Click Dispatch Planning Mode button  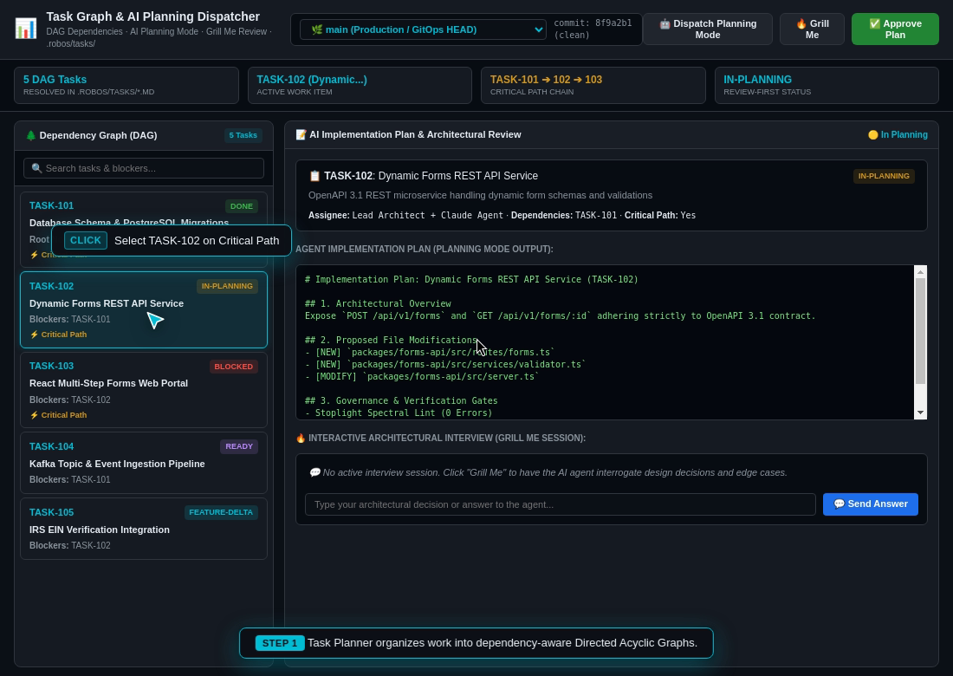click(708, 29)
